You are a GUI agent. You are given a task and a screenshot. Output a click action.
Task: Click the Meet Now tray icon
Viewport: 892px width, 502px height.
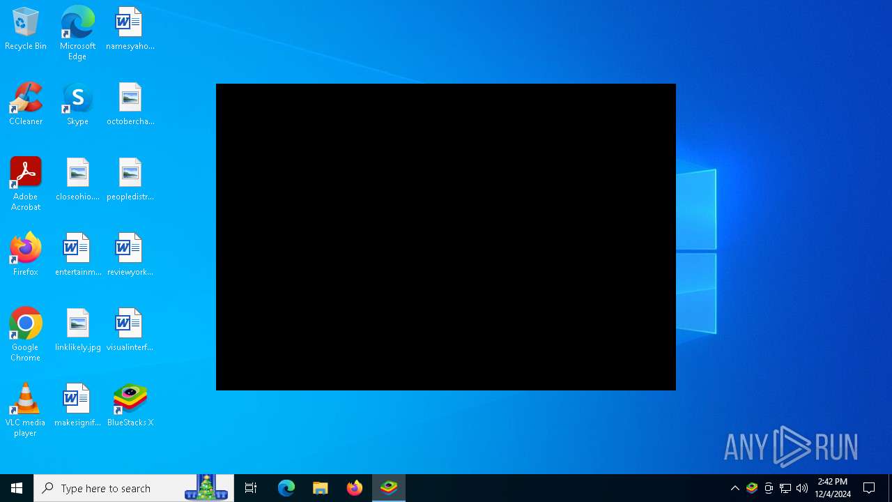coord(769,488)
